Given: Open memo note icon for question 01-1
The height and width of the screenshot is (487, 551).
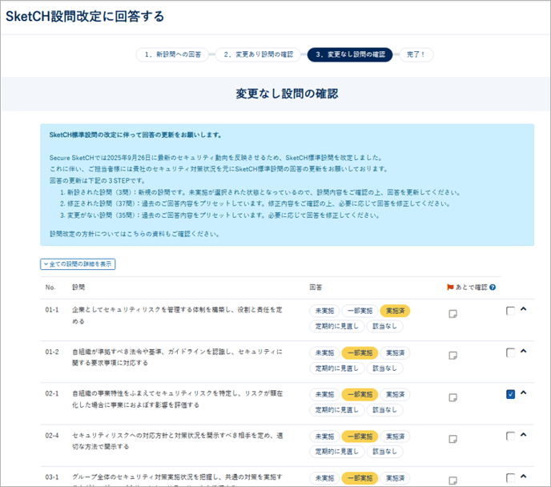Looking at the screenshot, I should pyautogui.click(x=453, y=314).
